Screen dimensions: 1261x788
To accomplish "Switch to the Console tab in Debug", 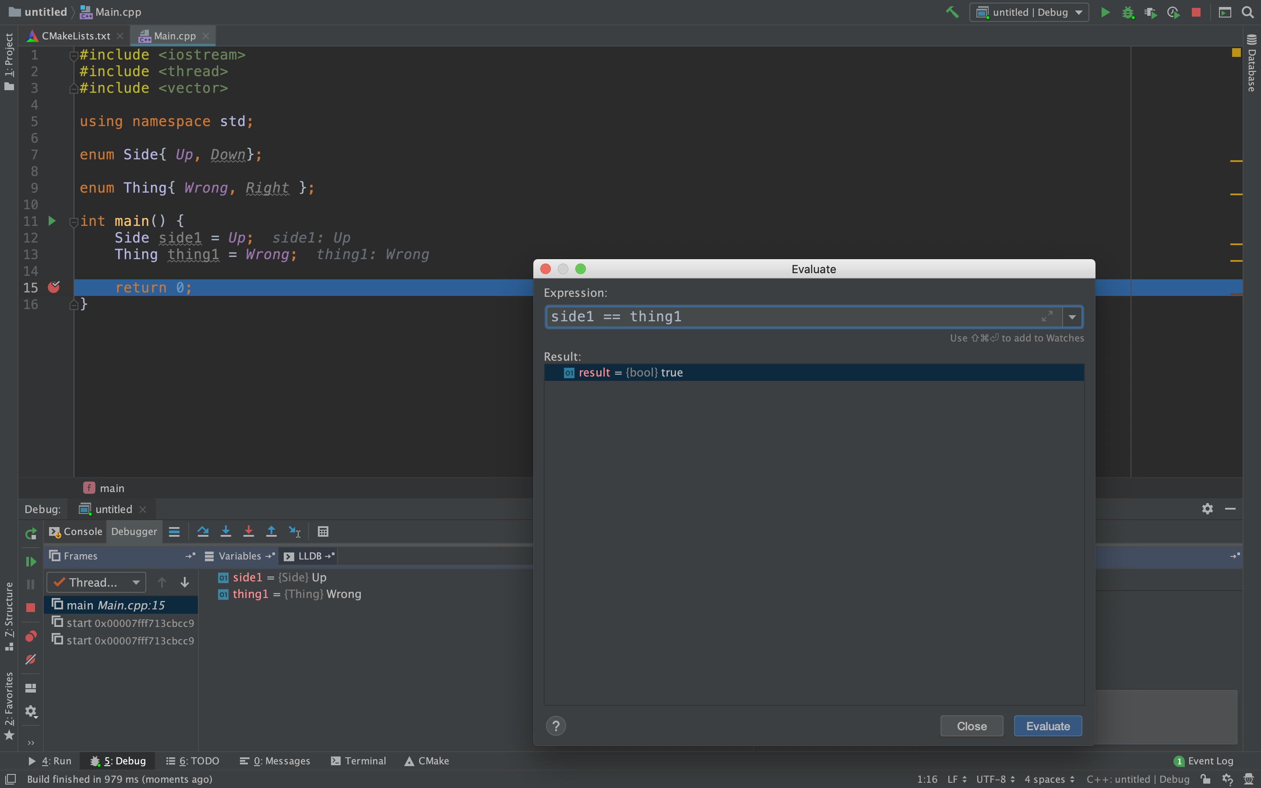I will coord(76,531).
